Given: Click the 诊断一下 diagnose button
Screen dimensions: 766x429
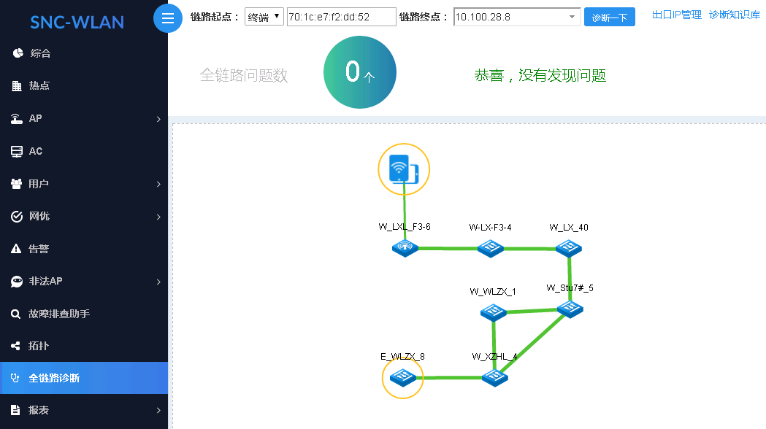Looking at the screenshot, I should coord(609,17).
